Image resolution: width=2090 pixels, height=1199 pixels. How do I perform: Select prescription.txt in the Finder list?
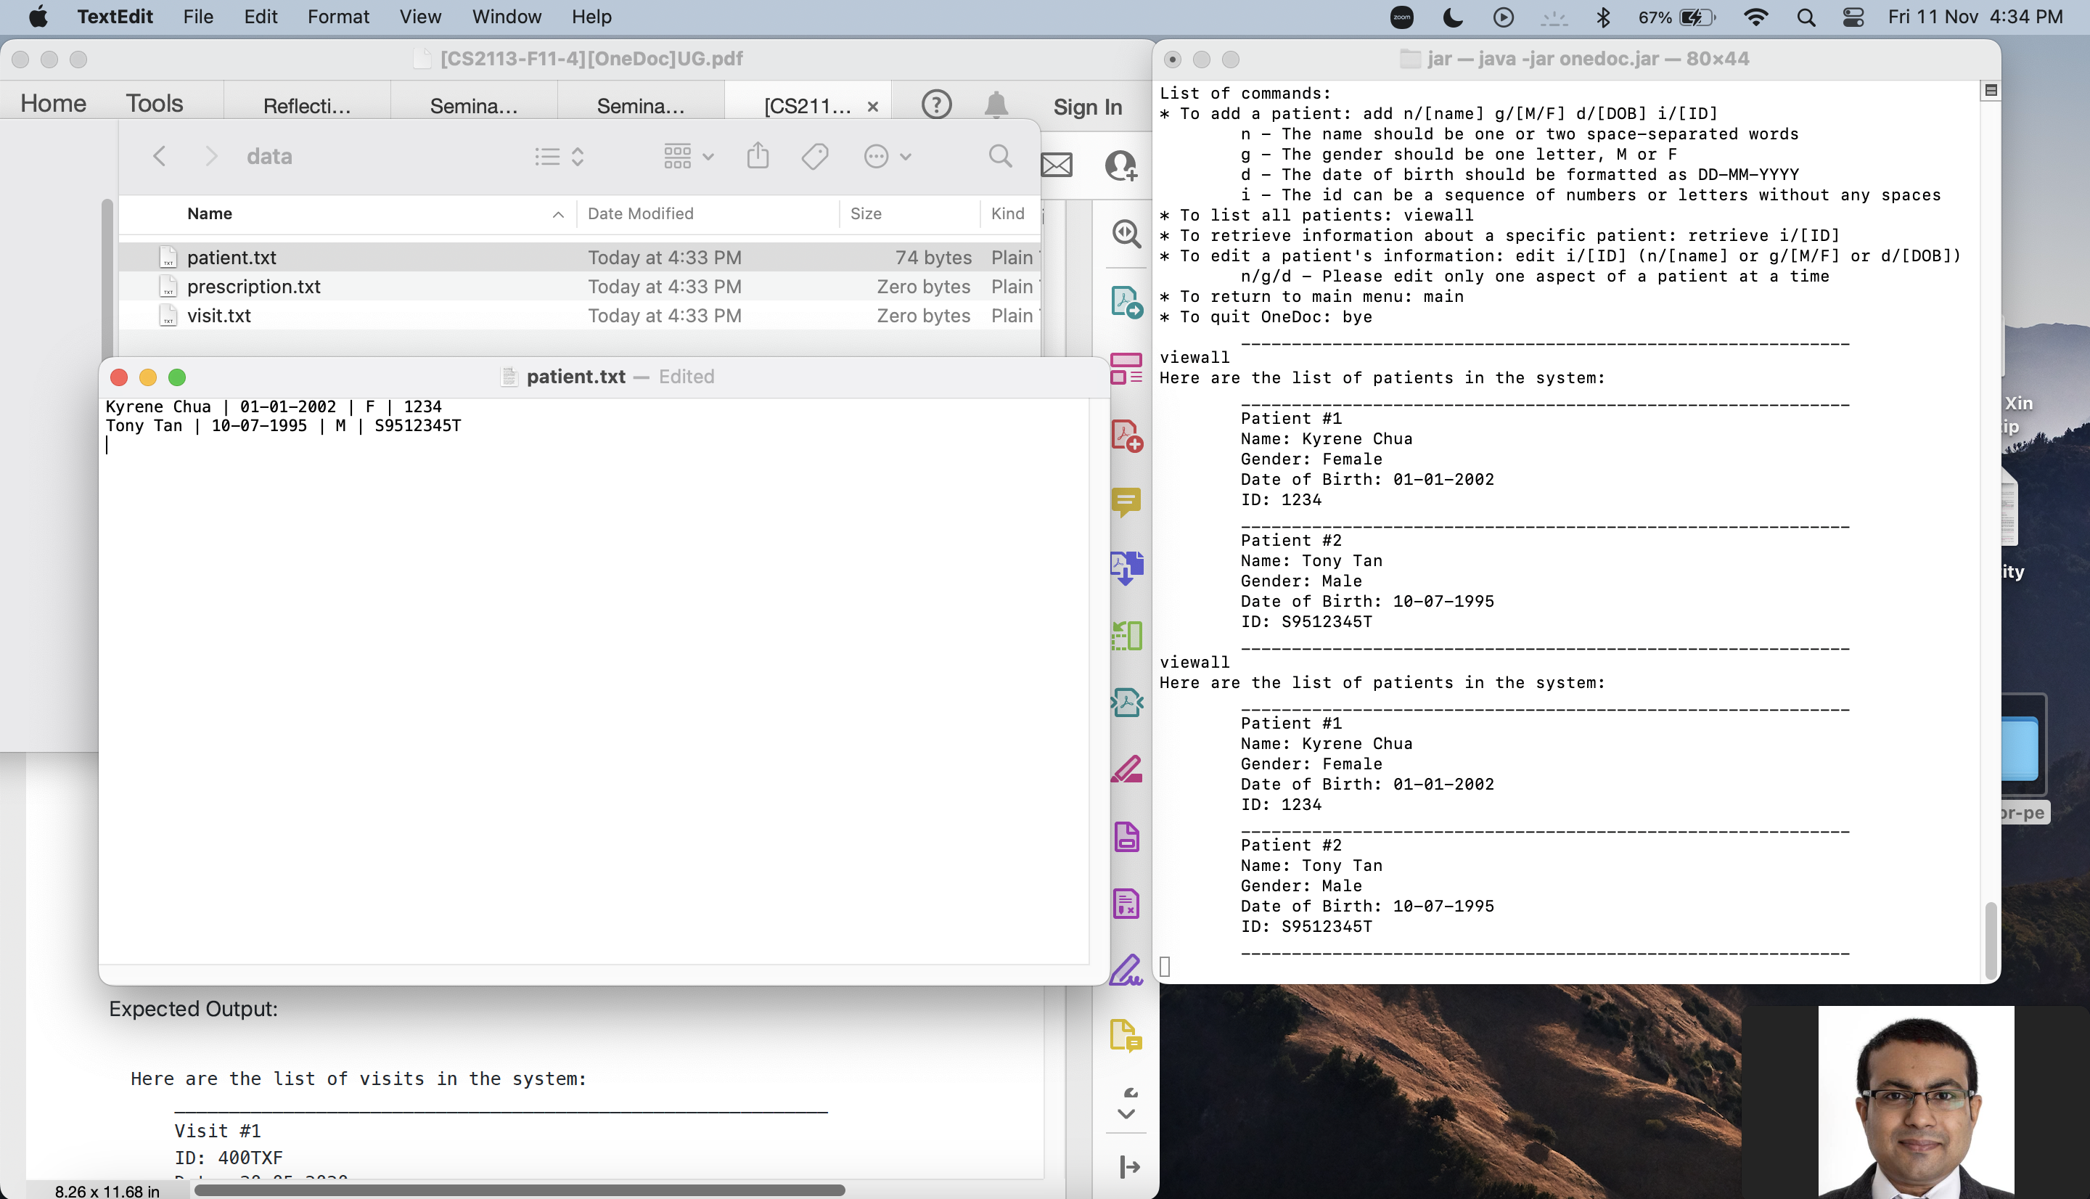253,287
